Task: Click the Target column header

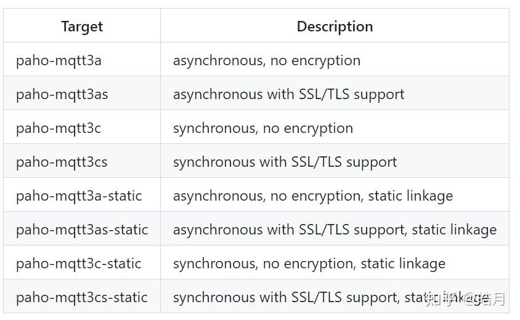Action: [82, 27]
